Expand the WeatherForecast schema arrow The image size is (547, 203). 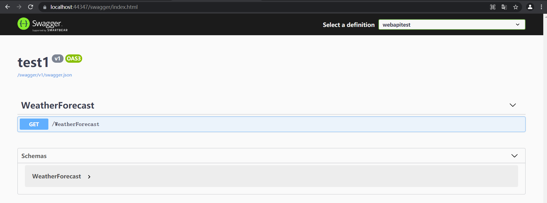89,177
